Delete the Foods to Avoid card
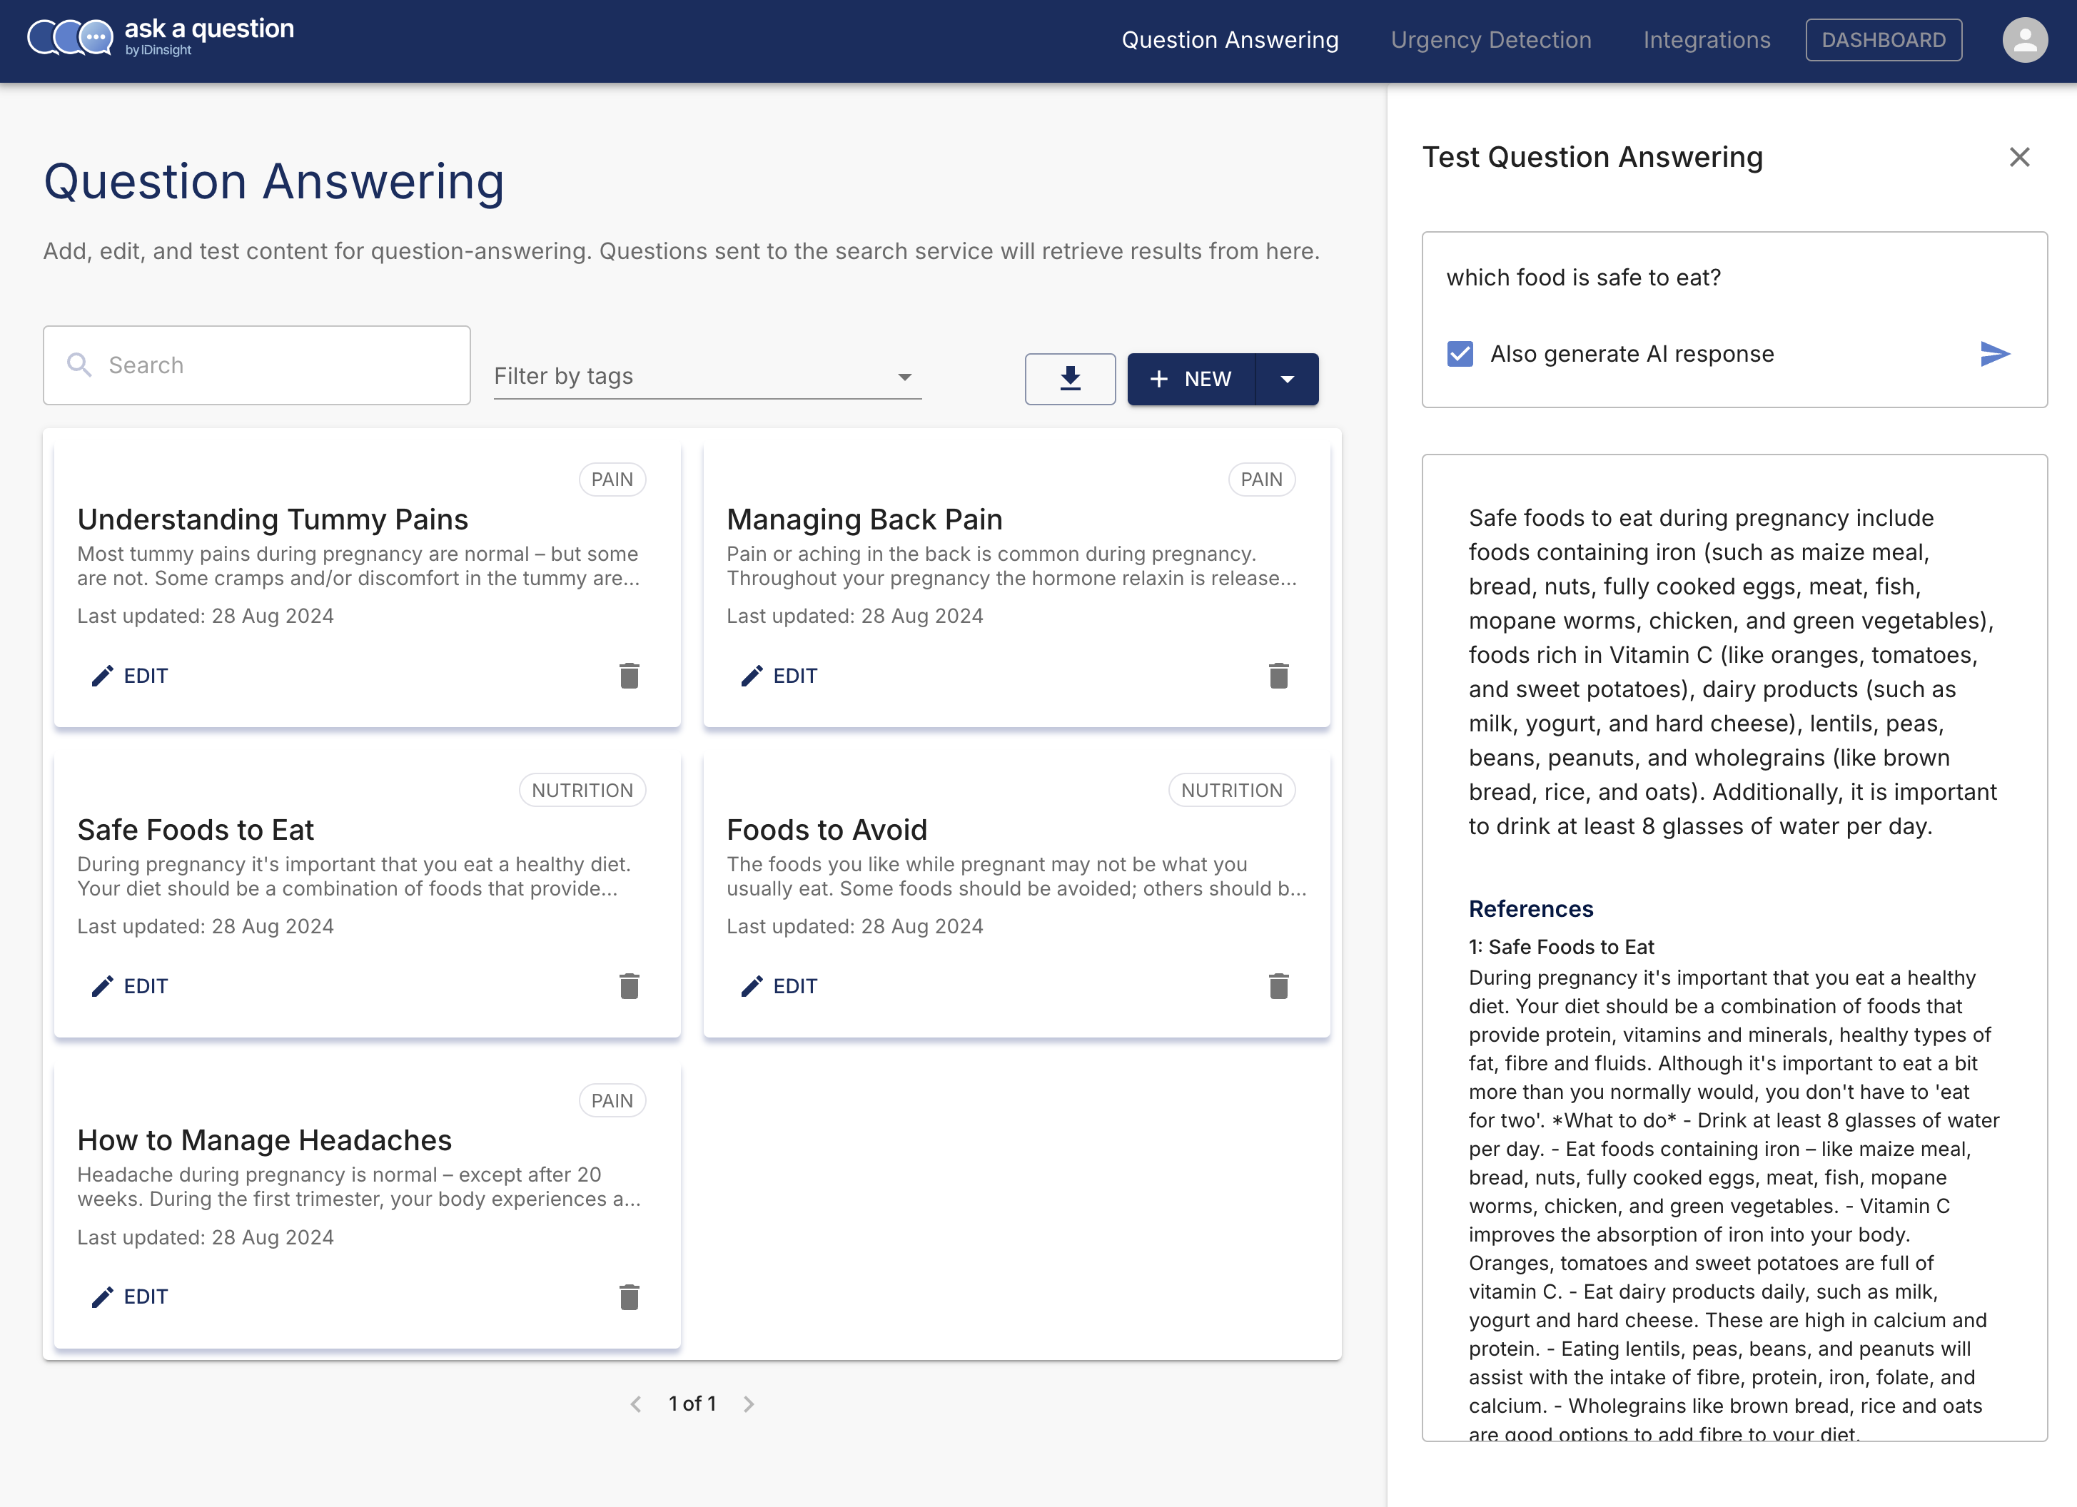 (x=1278, y=986)
